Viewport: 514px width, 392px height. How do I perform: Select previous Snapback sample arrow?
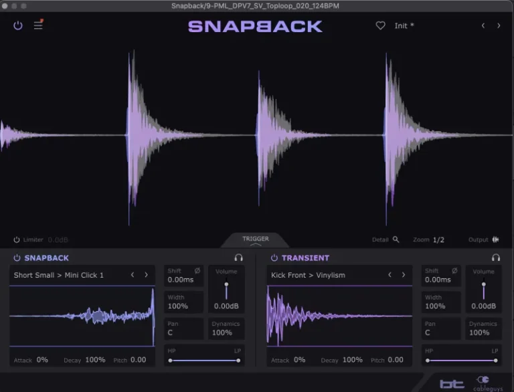coord(133,275)
